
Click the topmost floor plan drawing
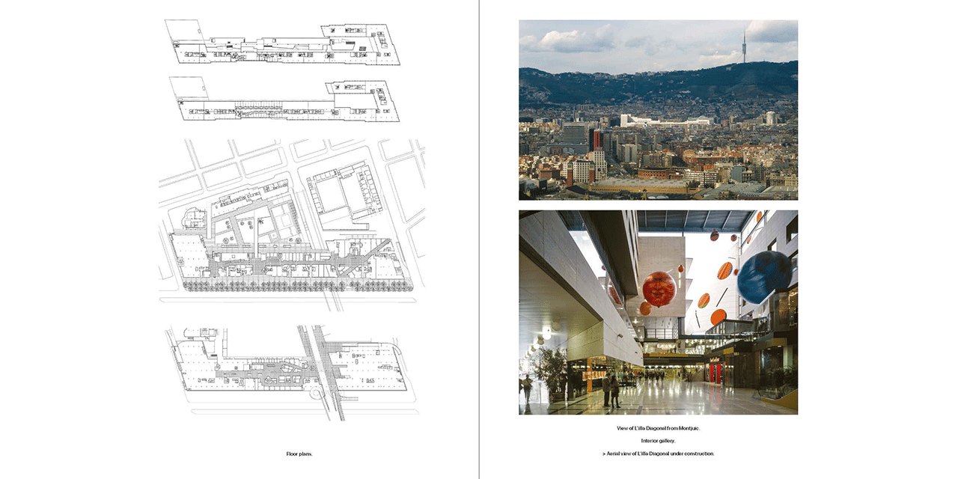click(x=283, y=43)
